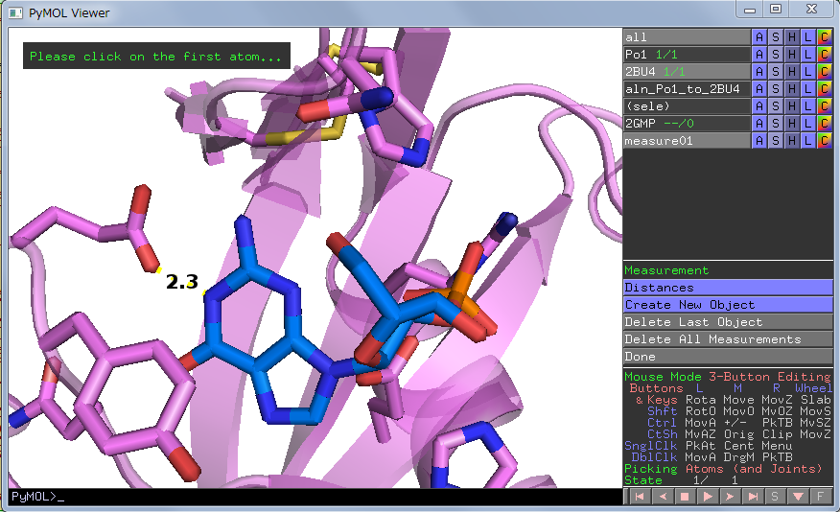
Task: Open the color menu for the all row
Action: click(x=824, y=37)
